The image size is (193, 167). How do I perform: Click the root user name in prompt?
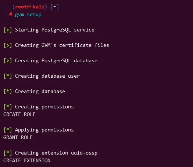[x=21, y=7]
